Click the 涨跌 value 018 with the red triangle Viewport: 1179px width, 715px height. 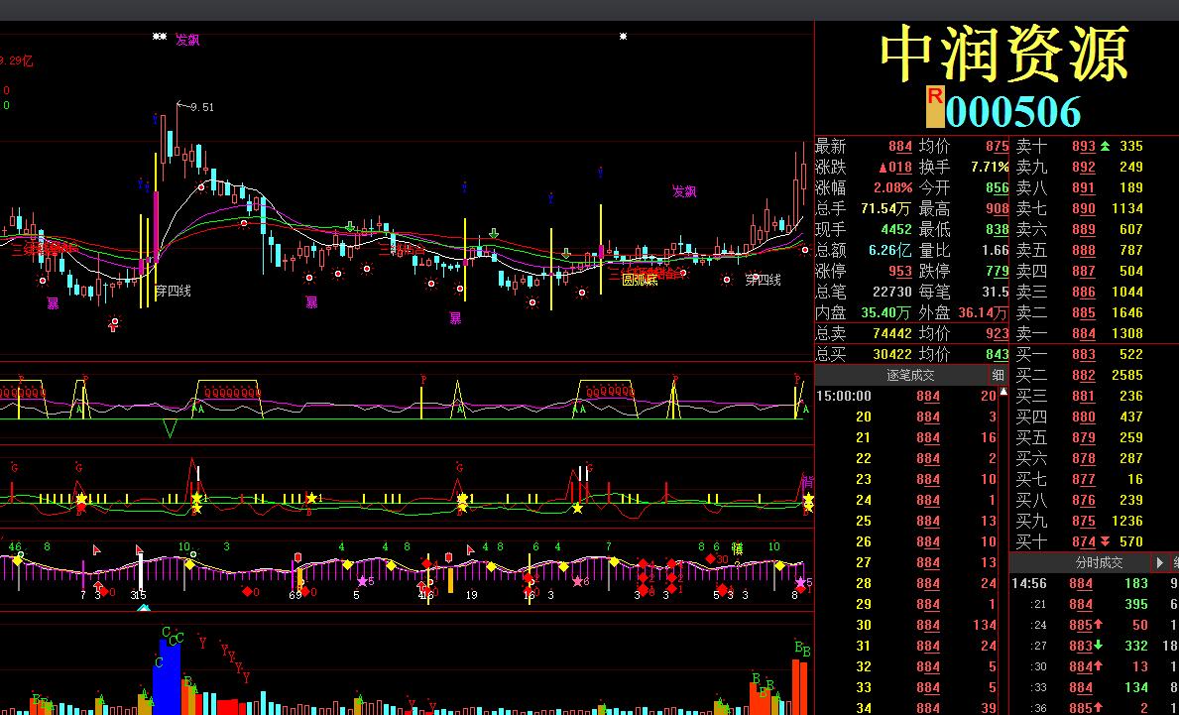pos(894,167)
